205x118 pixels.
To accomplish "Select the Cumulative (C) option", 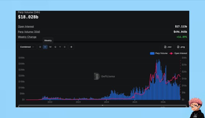I will (x=65, y=47).
